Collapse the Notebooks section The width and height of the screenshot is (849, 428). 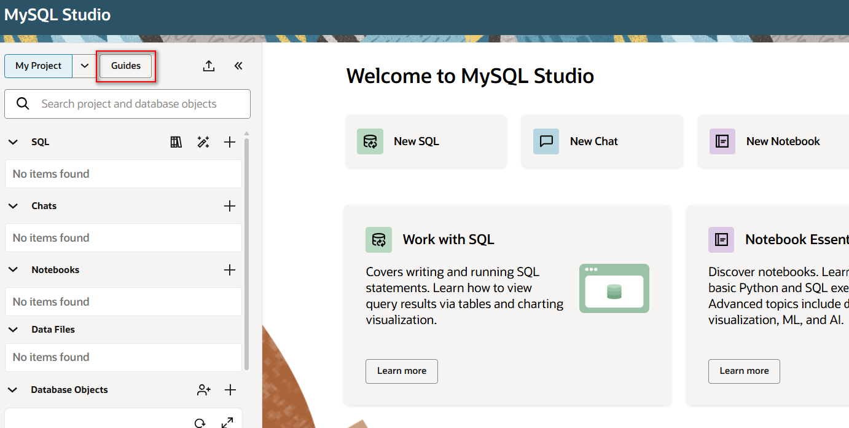coord(14,270)
